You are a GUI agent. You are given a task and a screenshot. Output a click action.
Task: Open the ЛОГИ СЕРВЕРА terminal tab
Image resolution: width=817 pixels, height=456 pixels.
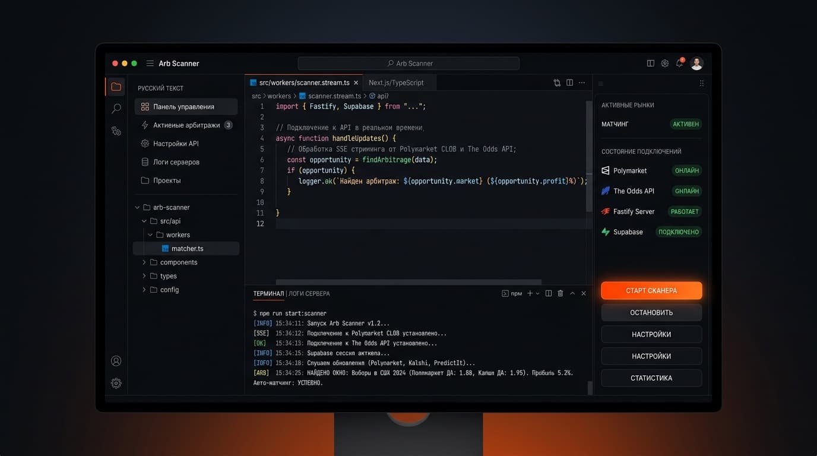point(309,293)
